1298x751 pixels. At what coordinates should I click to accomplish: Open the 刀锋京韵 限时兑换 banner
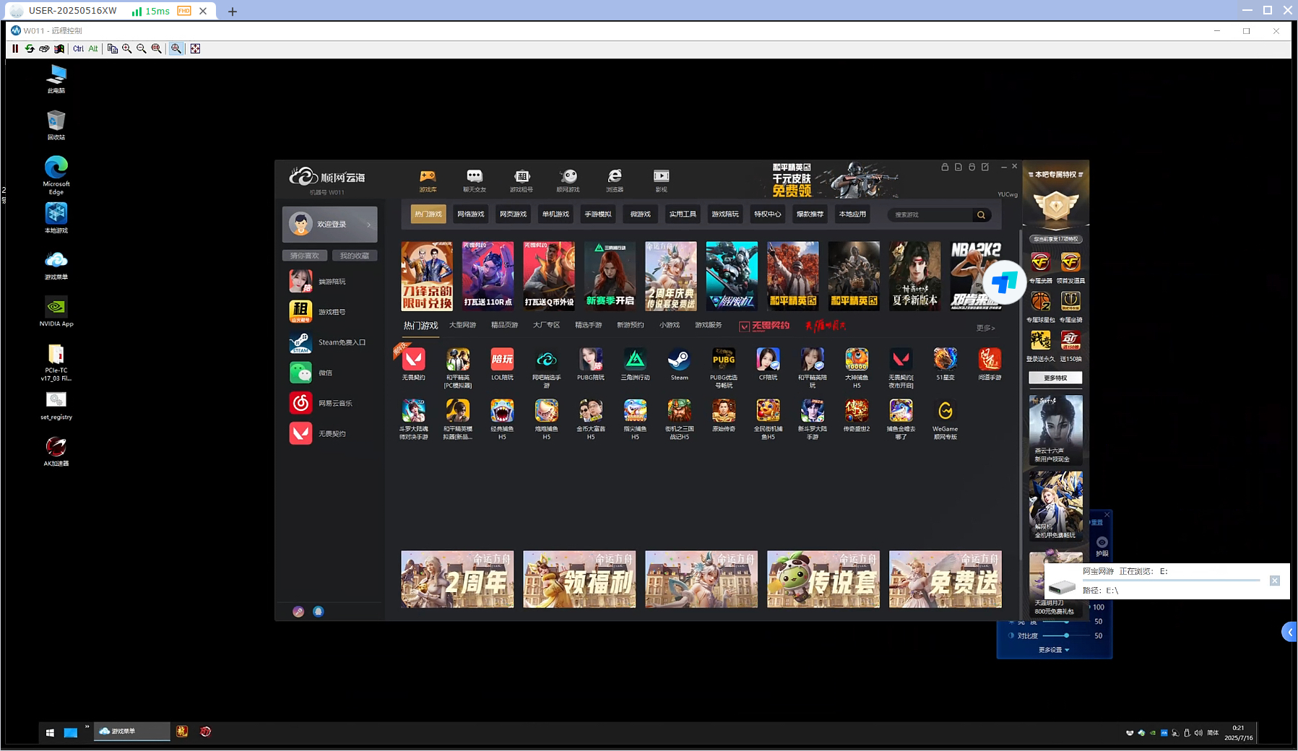(x=427, y=276)
